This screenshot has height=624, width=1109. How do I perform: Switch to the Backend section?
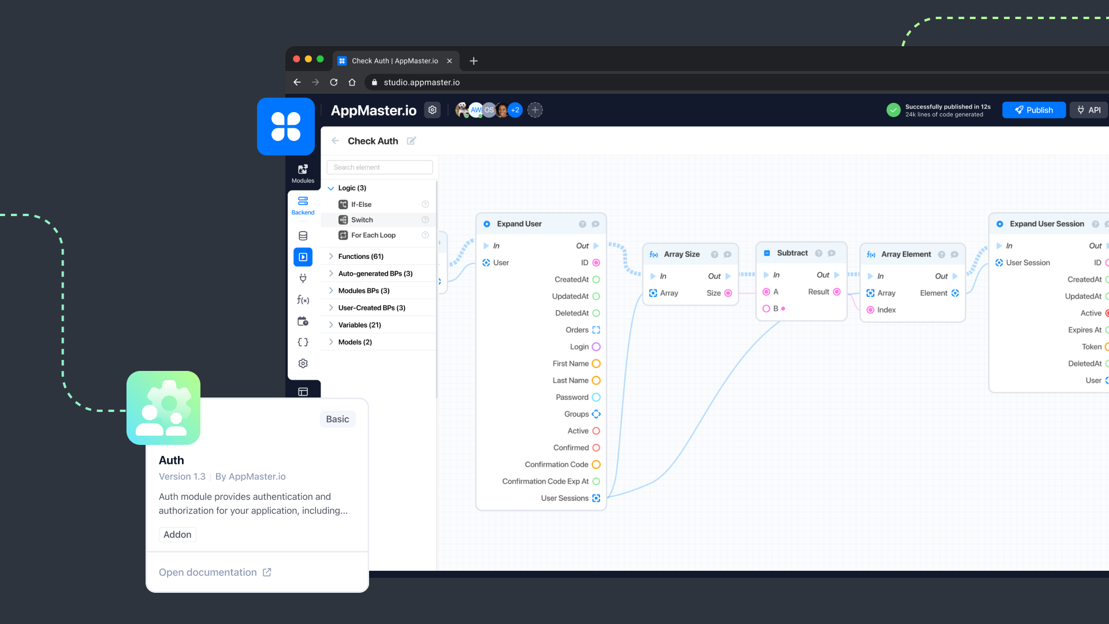pyautogui.click(x=303, y=205)
